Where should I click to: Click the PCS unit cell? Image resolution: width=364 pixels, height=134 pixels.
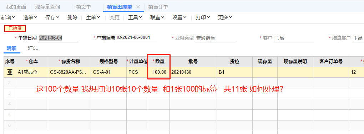pyautogui.click(x=137, y=72)
